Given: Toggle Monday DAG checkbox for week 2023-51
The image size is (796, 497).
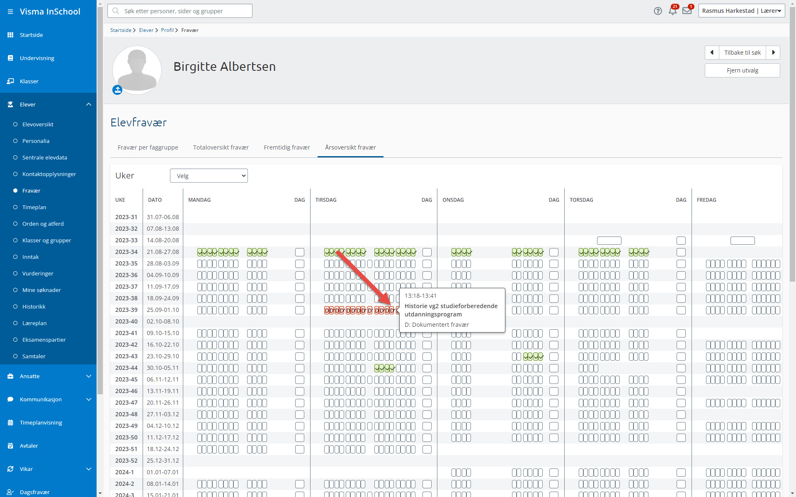Looking at the screenshot, I should [x=300, y=449].
